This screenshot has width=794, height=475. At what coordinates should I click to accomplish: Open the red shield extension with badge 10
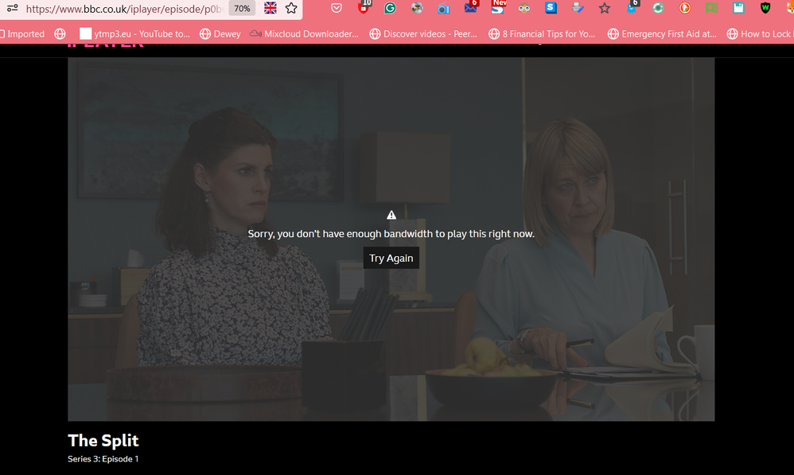pyautogui.click(x=363, y=7)
